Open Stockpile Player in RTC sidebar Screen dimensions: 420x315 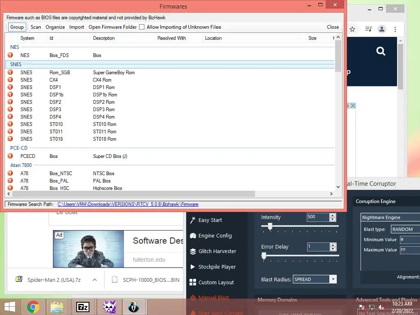(x=213, y=267)
